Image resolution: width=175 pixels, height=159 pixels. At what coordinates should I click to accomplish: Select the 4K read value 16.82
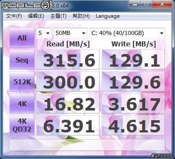click(68, 103)
